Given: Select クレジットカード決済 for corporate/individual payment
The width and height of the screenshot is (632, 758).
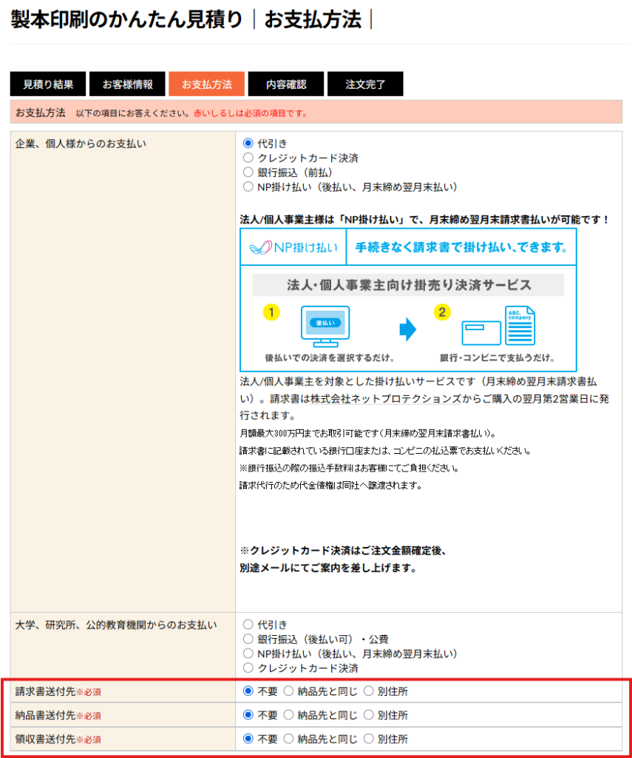Looking at the screenshot, I should pyautogui.click(x=248, y=158).
